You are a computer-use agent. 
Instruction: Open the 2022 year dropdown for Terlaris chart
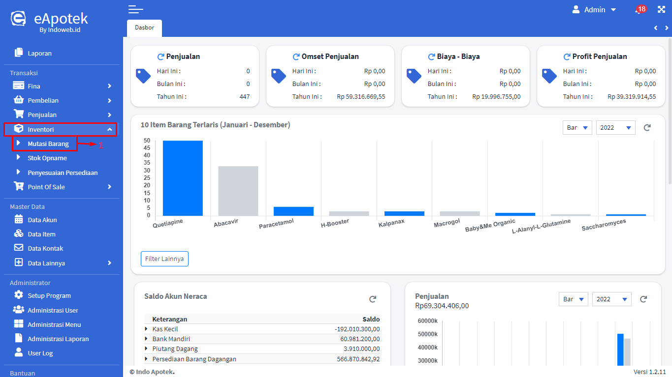[615, 128]
